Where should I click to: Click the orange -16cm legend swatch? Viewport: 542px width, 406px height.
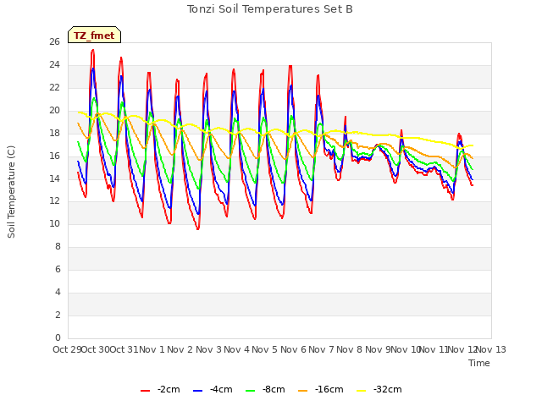303,391
